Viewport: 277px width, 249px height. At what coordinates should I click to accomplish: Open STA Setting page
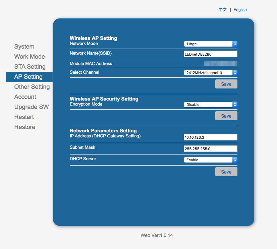click(x=30, y=67)
